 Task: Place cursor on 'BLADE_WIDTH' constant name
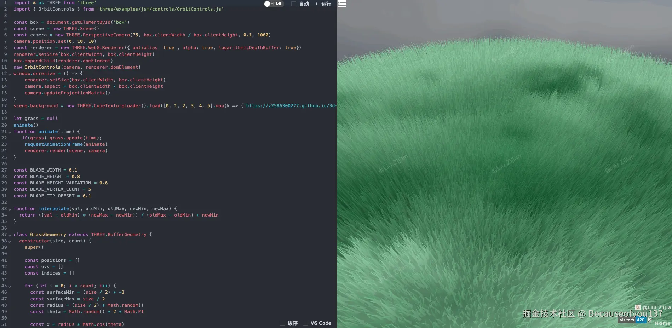pos(45,170)
